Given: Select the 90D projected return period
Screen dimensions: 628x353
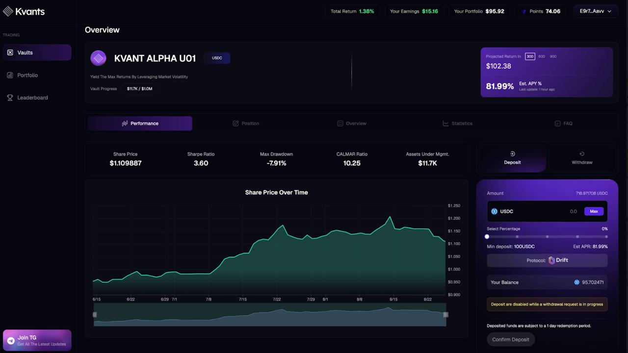Looking at the screenshot, I should (x=553, y=56).
